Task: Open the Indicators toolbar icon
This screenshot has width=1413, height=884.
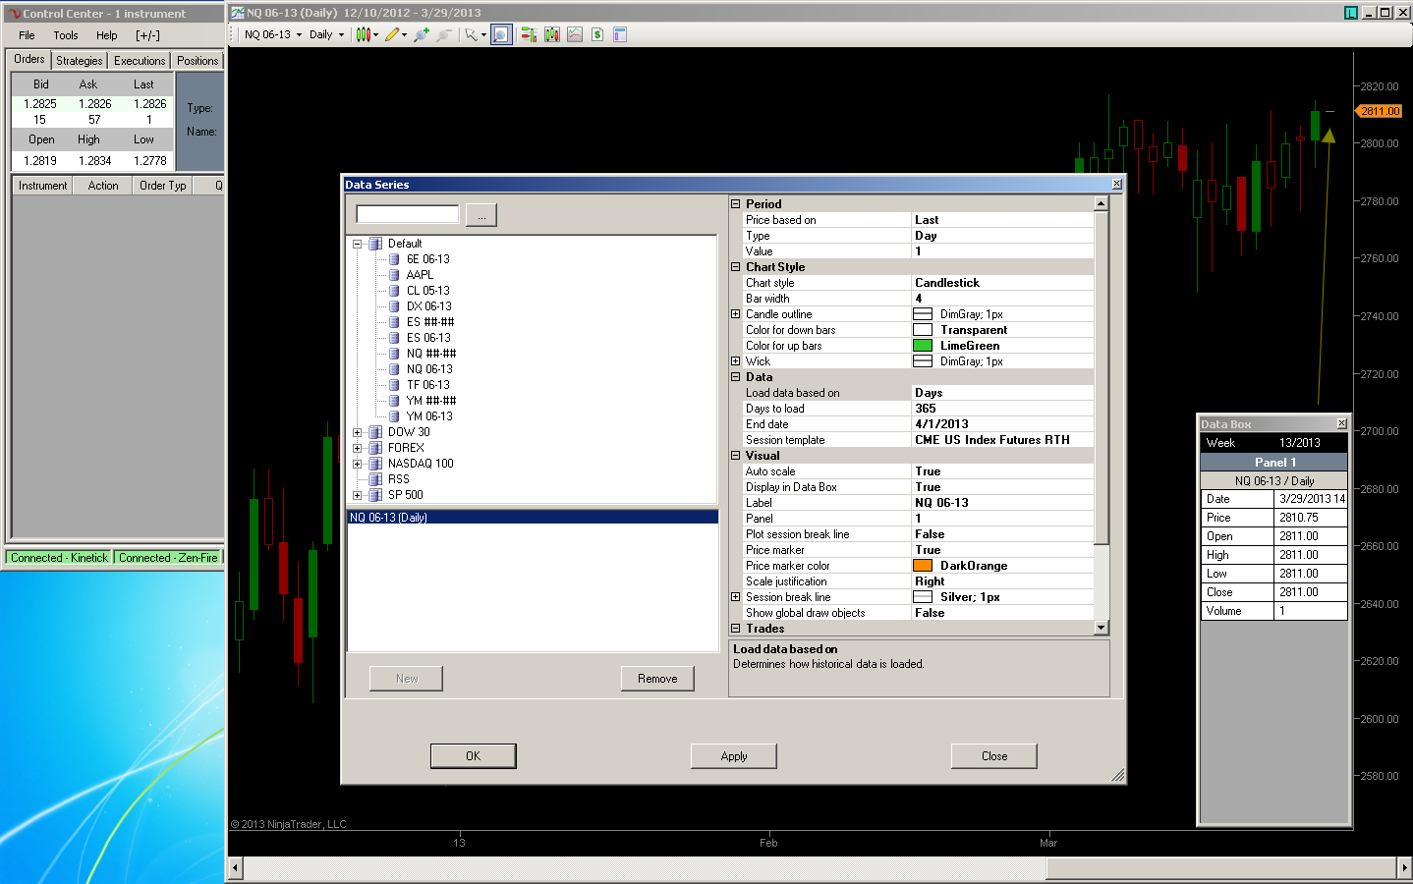Action: (575, 34)
